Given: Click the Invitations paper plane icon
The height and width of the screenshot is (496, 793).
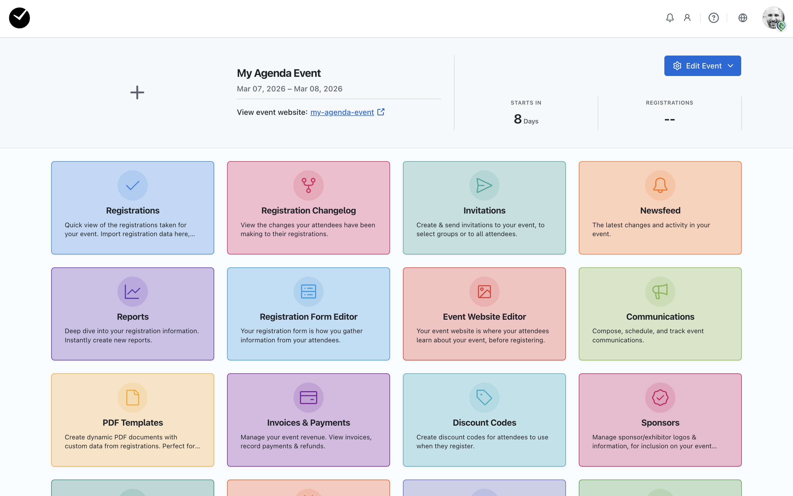Looking at the screenshot, I should coord(484,185).
